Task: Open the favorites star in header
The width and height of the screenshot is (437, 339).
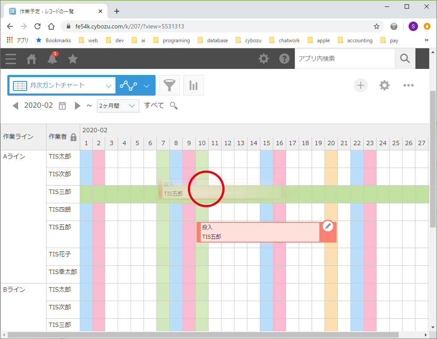Action: [x=73, y=59]
